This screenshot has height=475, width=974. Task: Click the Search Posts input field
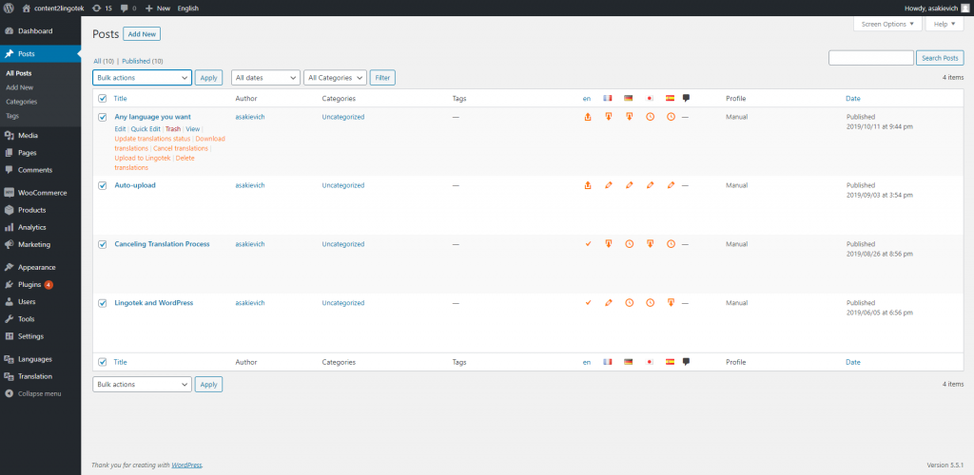point(870,58)
